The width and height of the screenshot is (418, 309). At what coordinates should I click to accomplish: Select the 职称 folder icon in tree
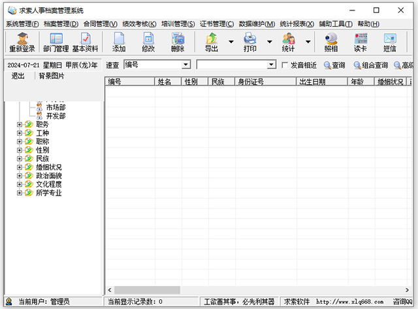click(x=29, y=141)
